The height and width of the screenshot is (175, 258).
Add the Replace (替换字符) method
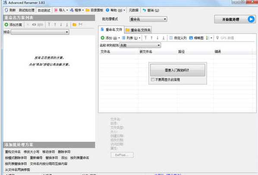click(52, 158)
